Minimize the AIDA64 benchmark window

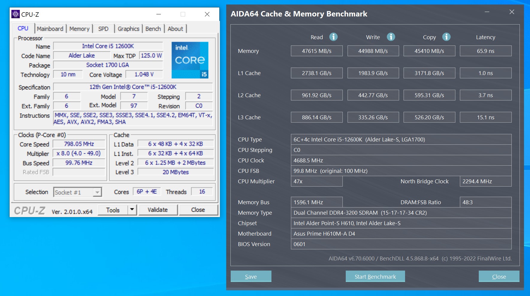487,12
